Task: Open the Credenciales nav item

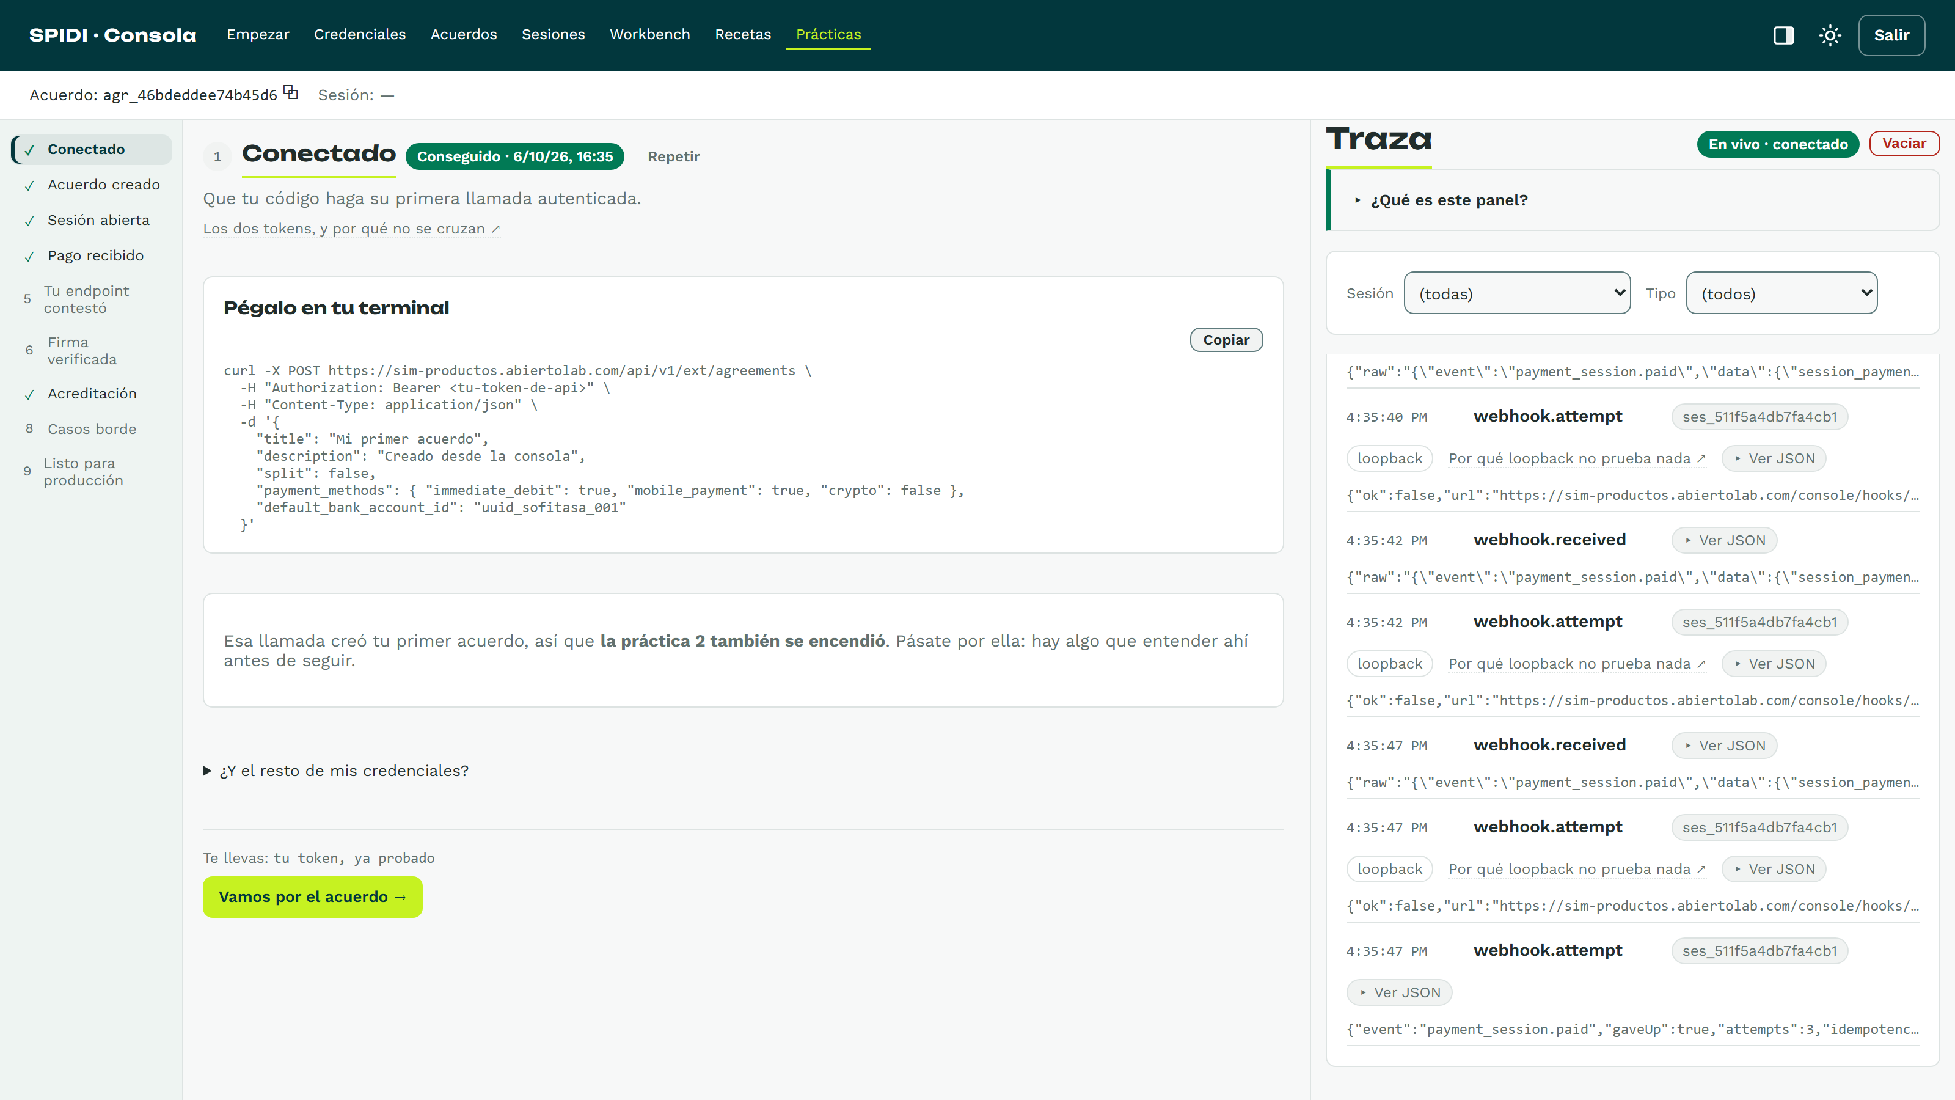Action: pyautogui.click(x=360, y=34)
